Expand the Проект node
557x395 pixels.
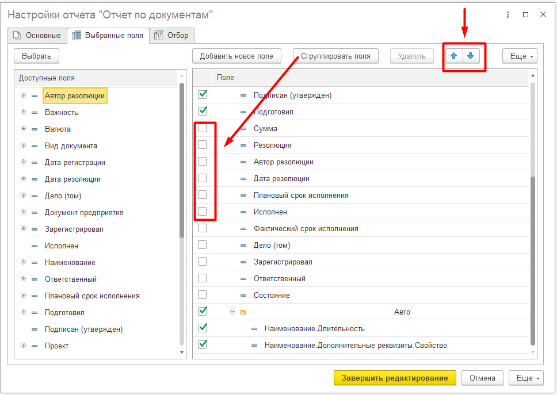pos(23,346)
